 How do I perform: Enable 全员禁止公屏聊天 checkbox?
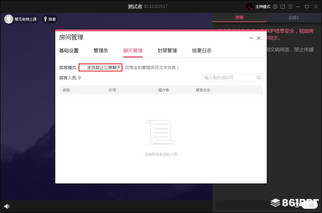82,68
